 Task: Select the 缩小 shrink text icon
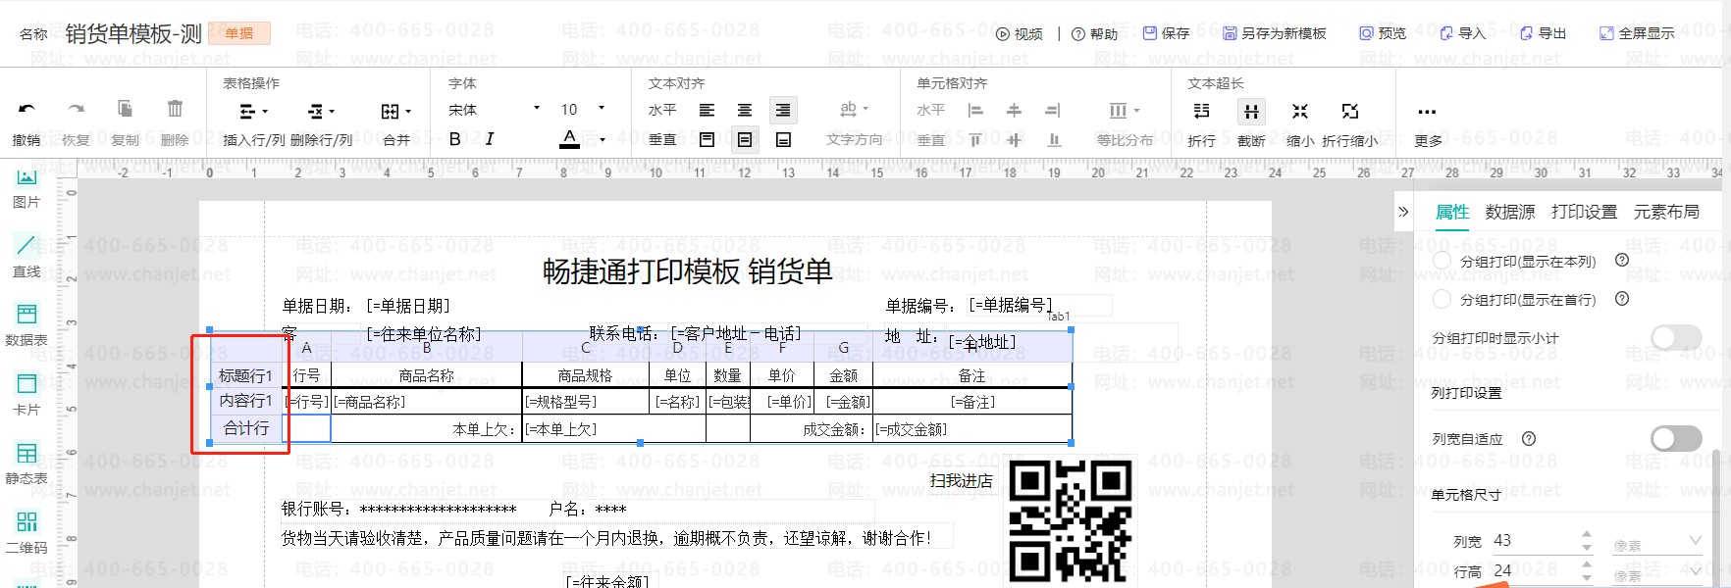click(x=1300, y=112)
